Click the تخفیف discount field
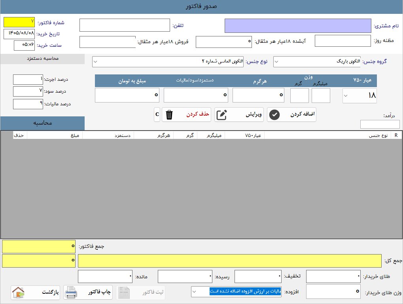 tap(258, 276)
